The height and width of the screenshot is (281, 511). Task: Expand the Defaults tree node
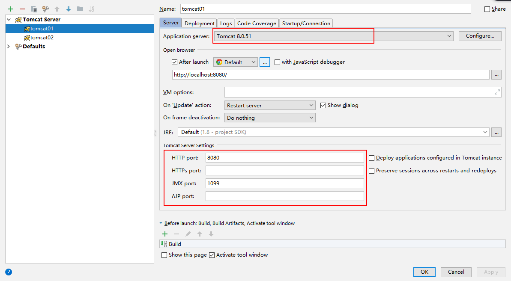pos(9,47)
